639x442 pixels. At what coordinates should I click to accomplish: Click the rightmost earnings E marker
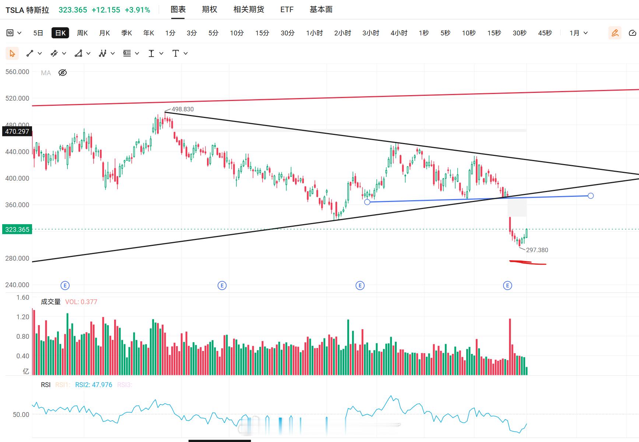coord(508,285)
